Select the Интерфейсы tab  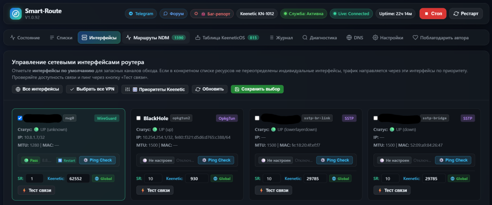point(99,38)
